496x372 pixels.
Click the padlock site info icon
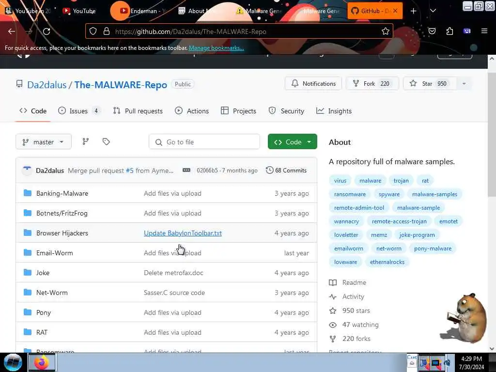click(106, 31)
